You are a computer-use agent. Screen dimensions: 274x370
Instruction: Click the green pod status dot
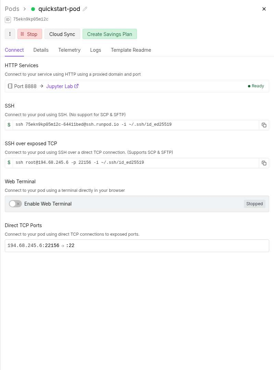33,9
